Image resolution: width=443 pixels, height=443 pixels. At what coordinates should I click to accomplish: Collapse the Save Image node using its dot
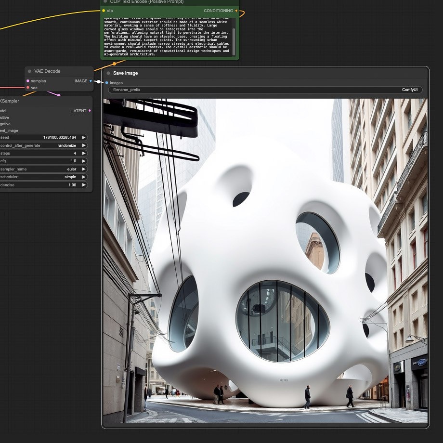(108, 73)
